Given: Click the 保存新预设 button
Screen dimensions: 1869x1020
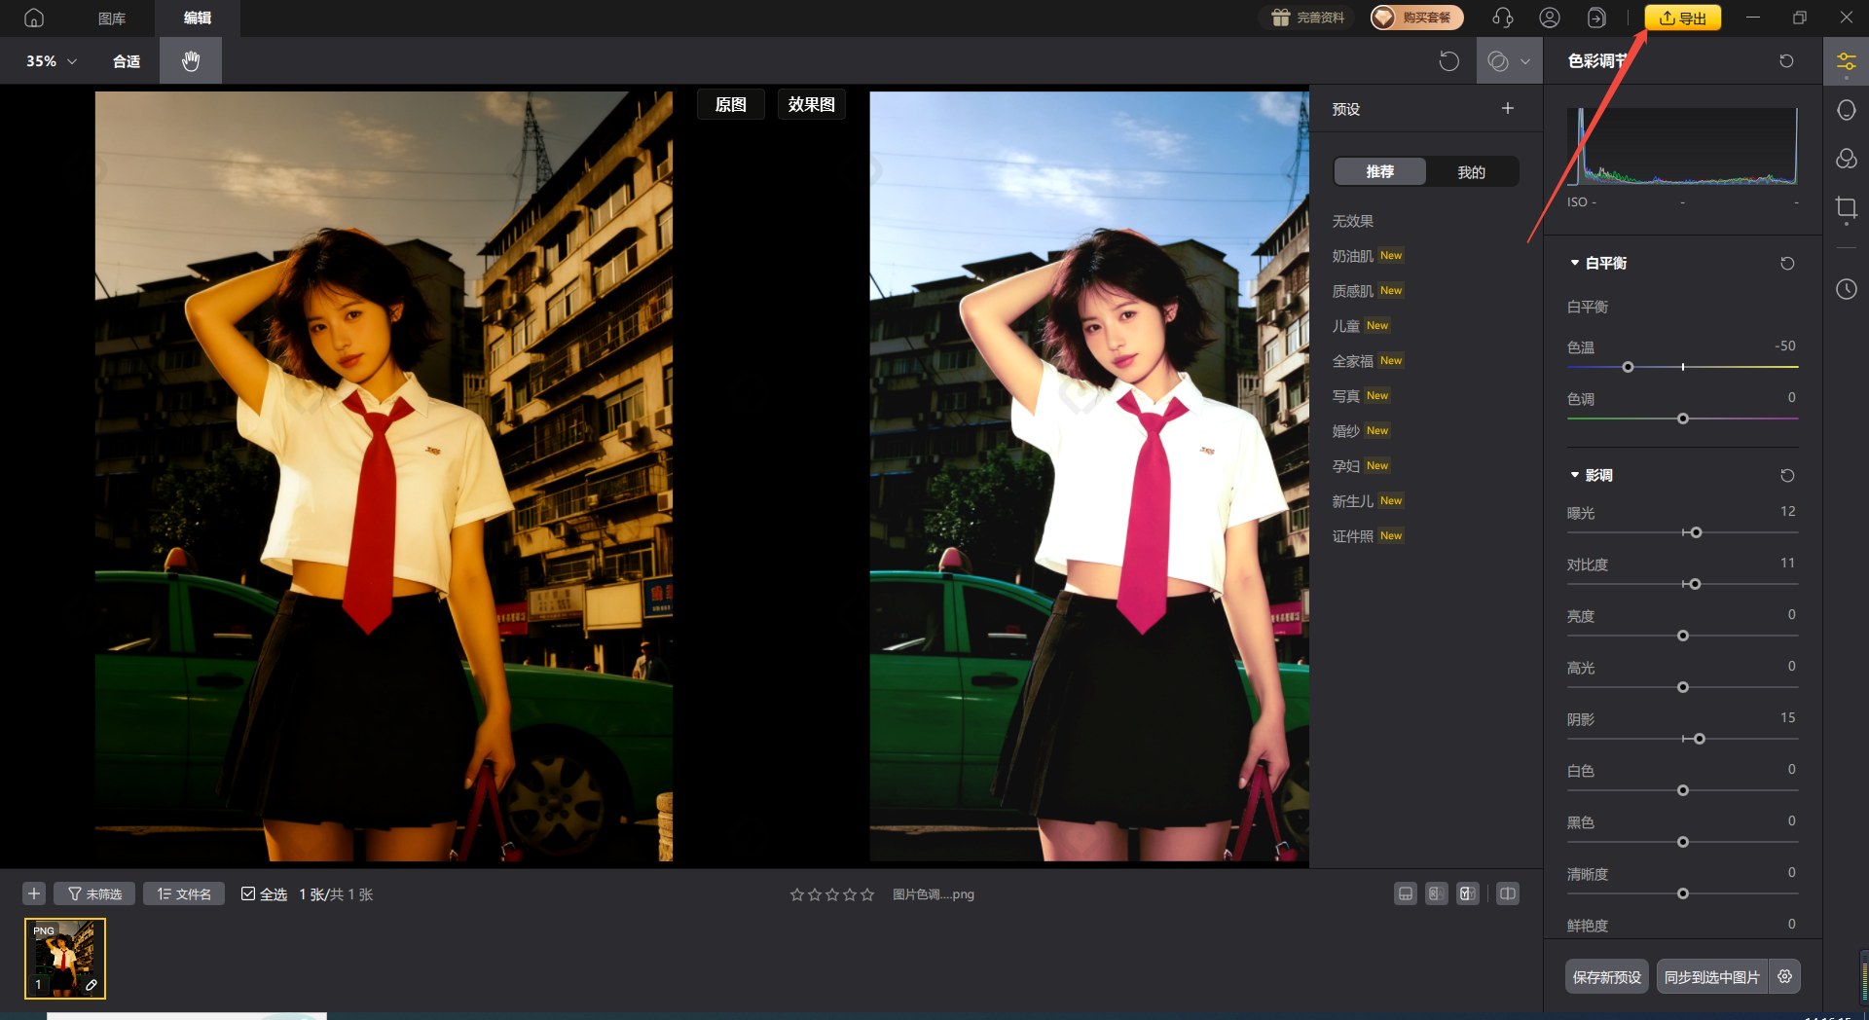Looking at the screenshot, I should click(x=1606, y=976).
